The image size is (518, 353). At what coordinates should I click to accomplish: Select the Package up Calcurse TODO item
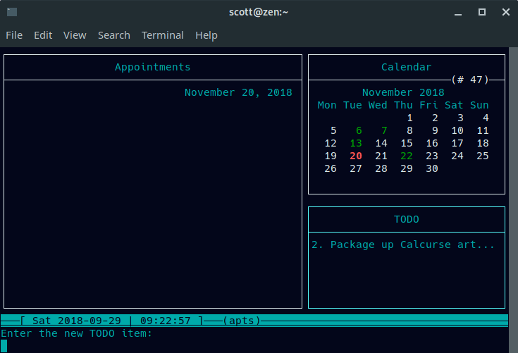(x=403, y=244)
